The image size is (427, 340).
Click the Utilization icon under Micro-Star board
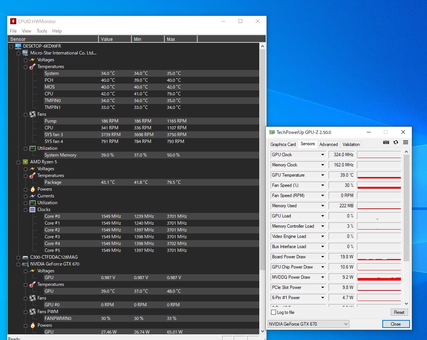[33, 148]
